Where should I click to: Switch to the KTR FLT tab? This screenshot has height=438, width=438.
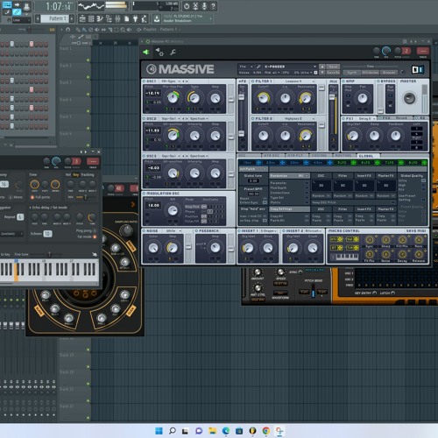coord(296,156)
